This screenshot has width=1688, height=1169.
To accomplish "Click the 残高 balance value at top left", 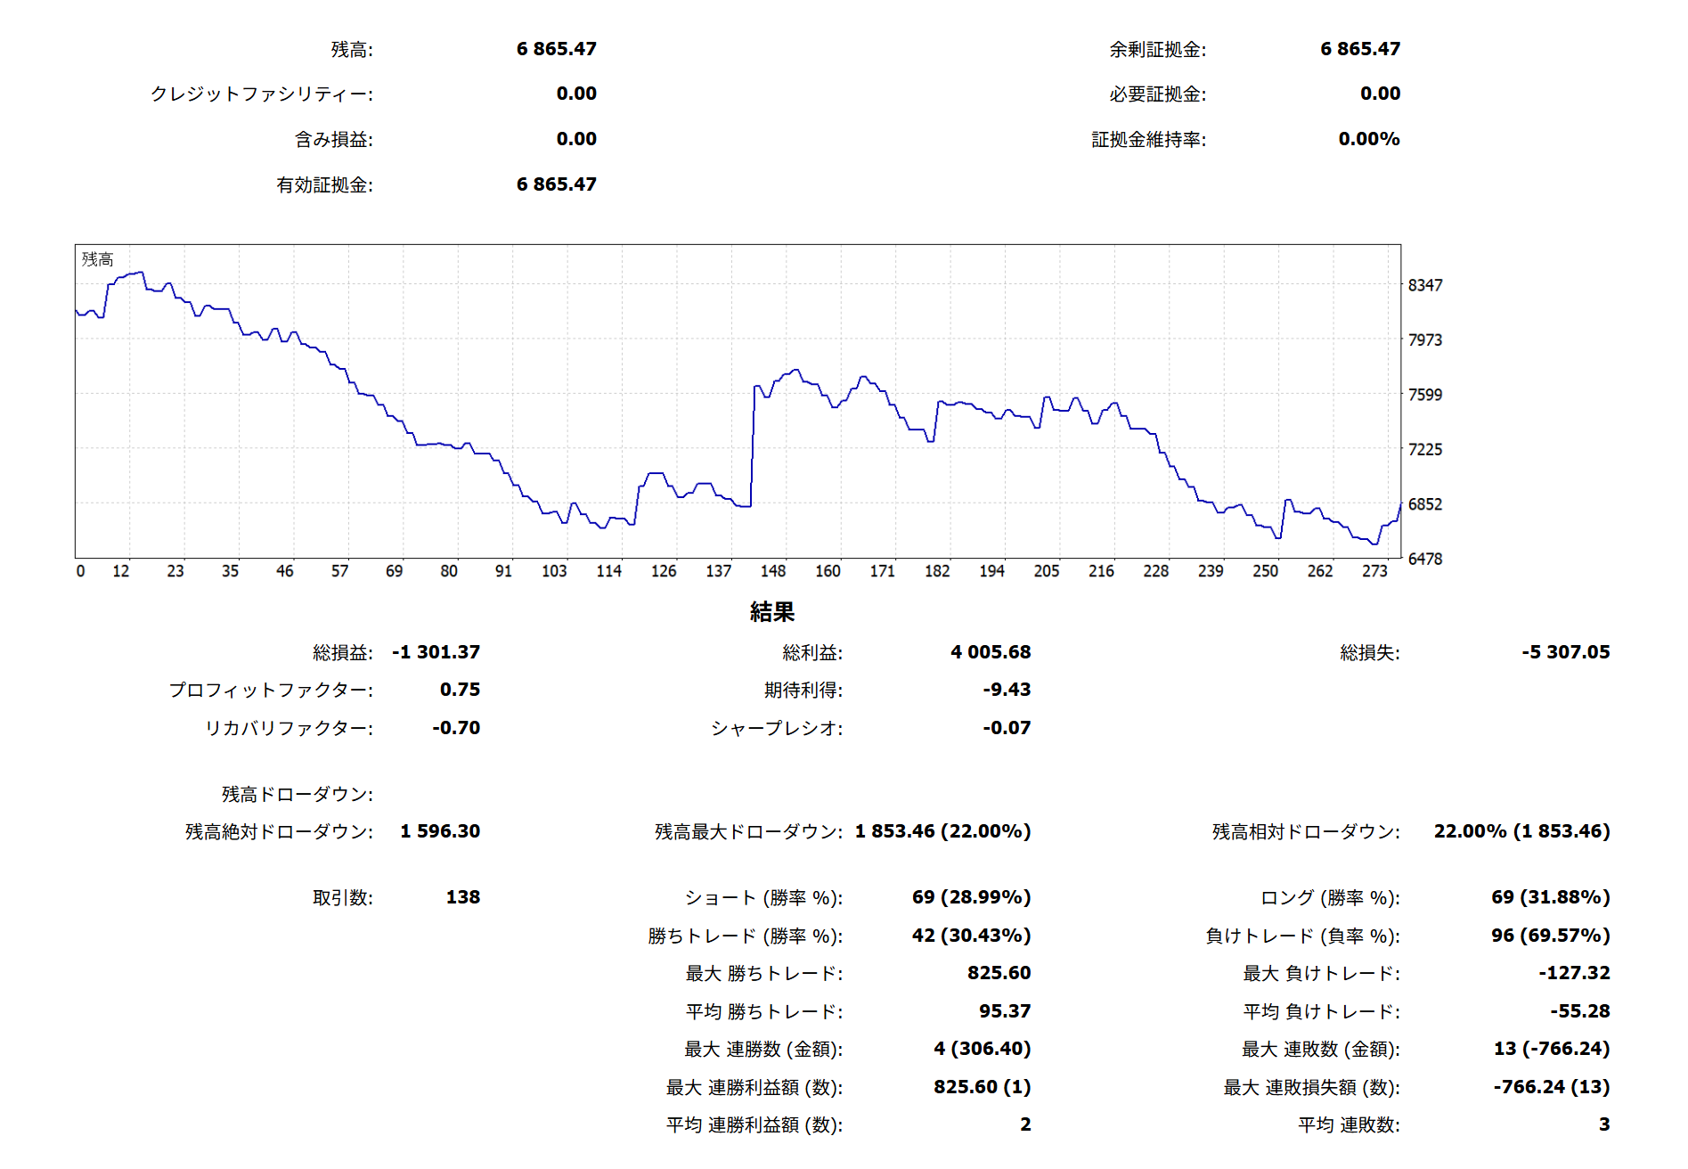I will click(x=556, y=49).
